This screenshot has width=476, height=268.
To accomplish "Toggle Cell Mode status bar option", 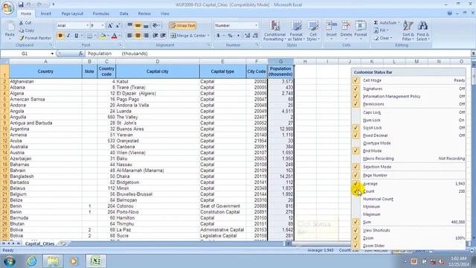I will click(x=408, y=80).
